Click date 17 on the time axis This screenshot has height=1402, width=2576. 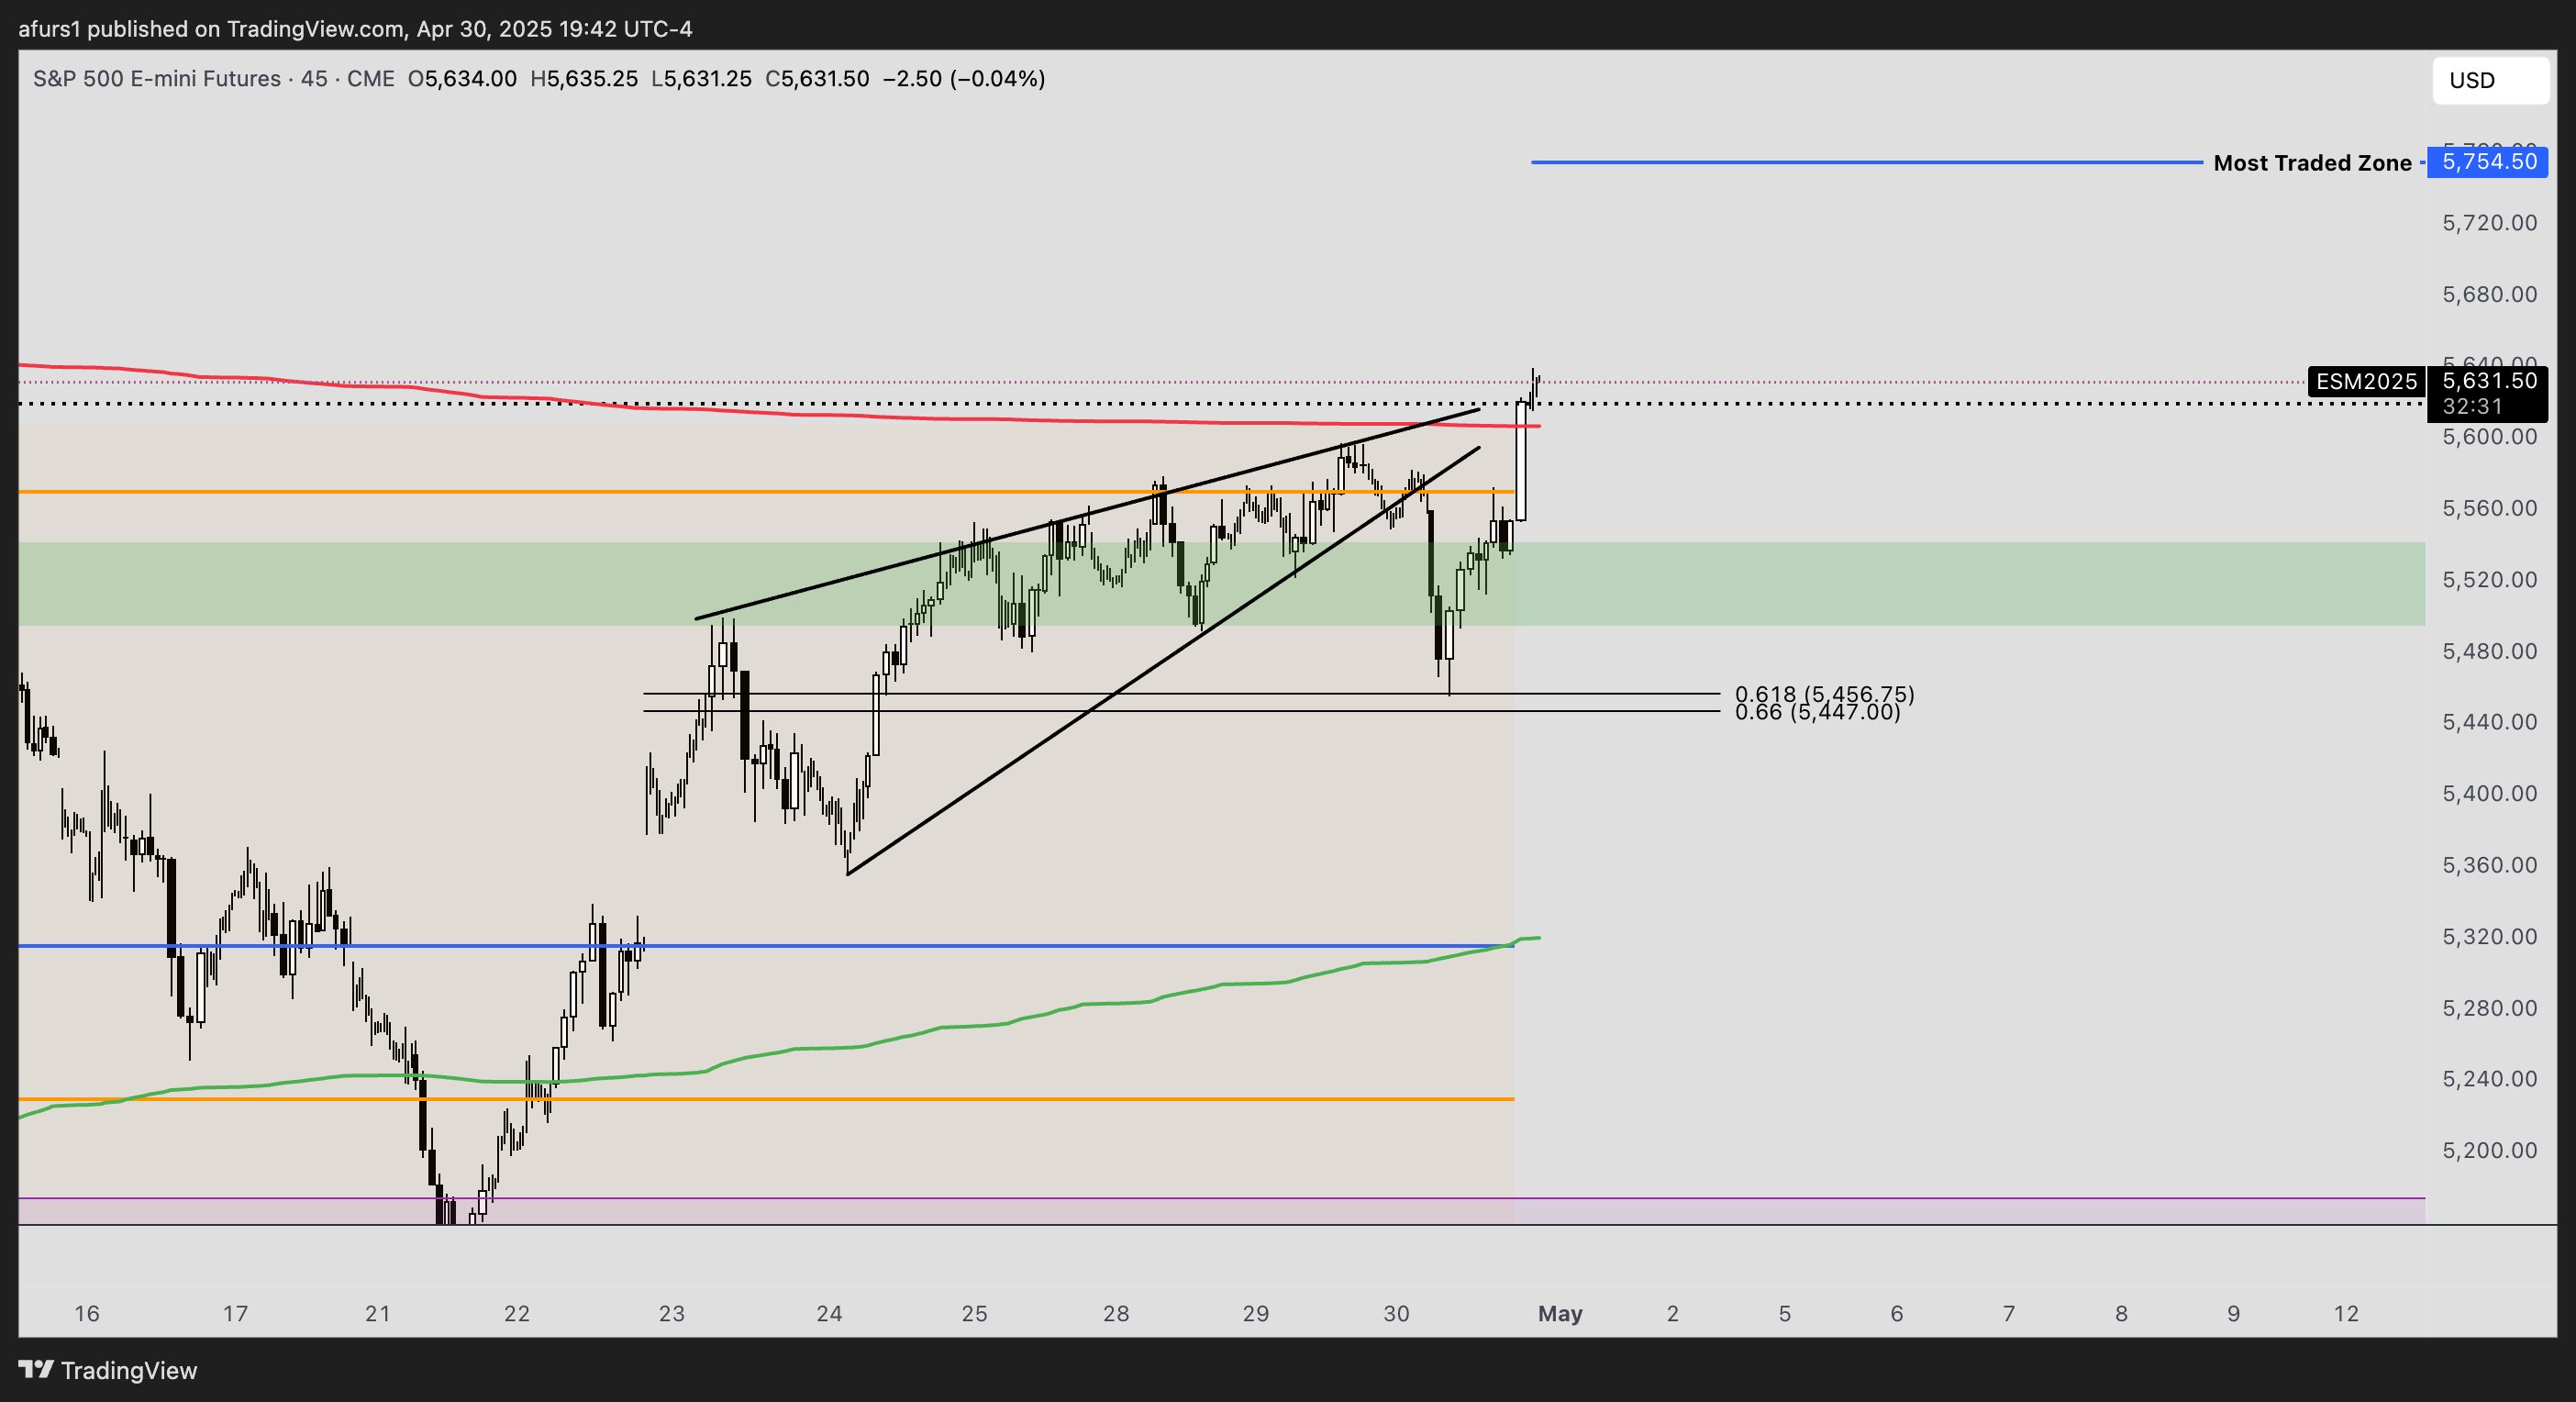pyautogui.click(x=235, y=1314)
